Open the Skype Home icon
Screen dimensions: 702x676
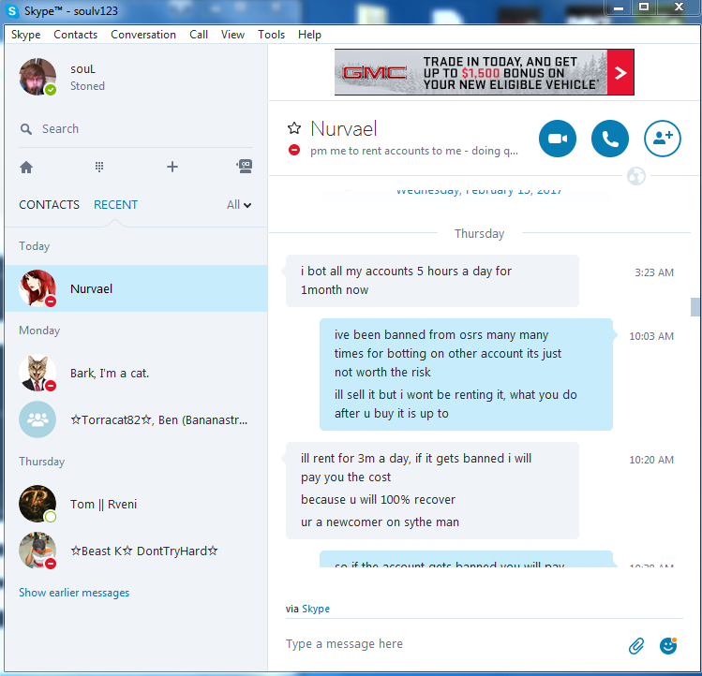pyautogui.click(x=26, y=168)
